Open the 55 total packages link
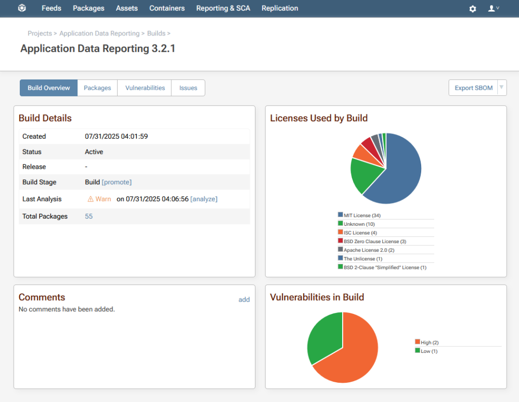Viewport: 519px width, 402px height. tap(89, 216)
